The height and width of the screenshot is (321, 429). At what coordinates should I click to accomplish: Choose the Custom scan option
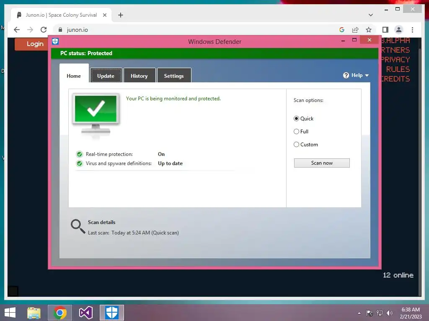click(296, 144)
